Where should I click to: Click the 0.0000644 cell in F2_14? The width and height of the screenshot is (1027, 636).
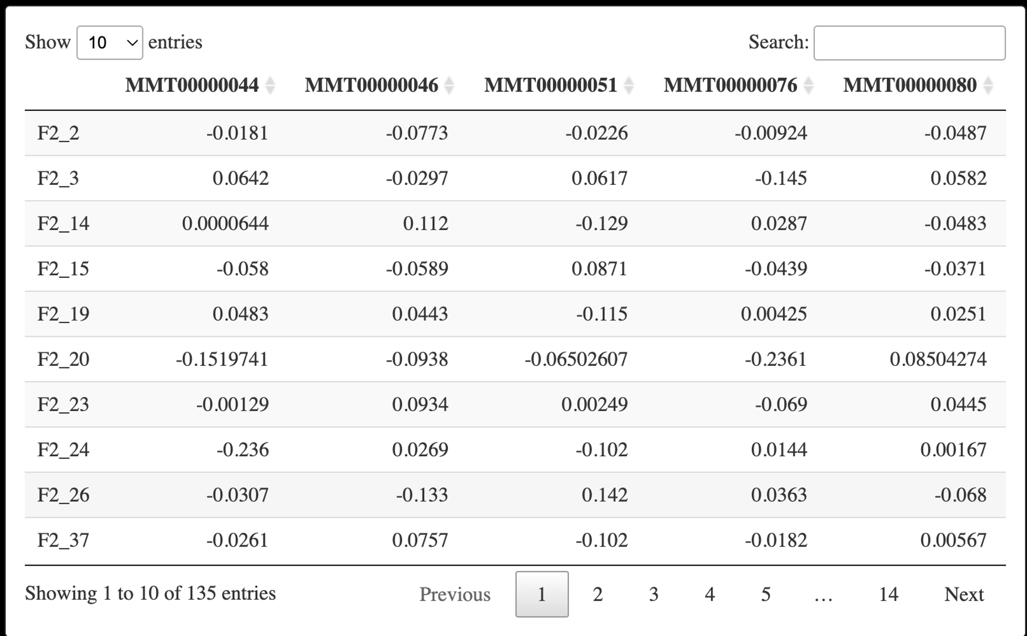point(225,223)
